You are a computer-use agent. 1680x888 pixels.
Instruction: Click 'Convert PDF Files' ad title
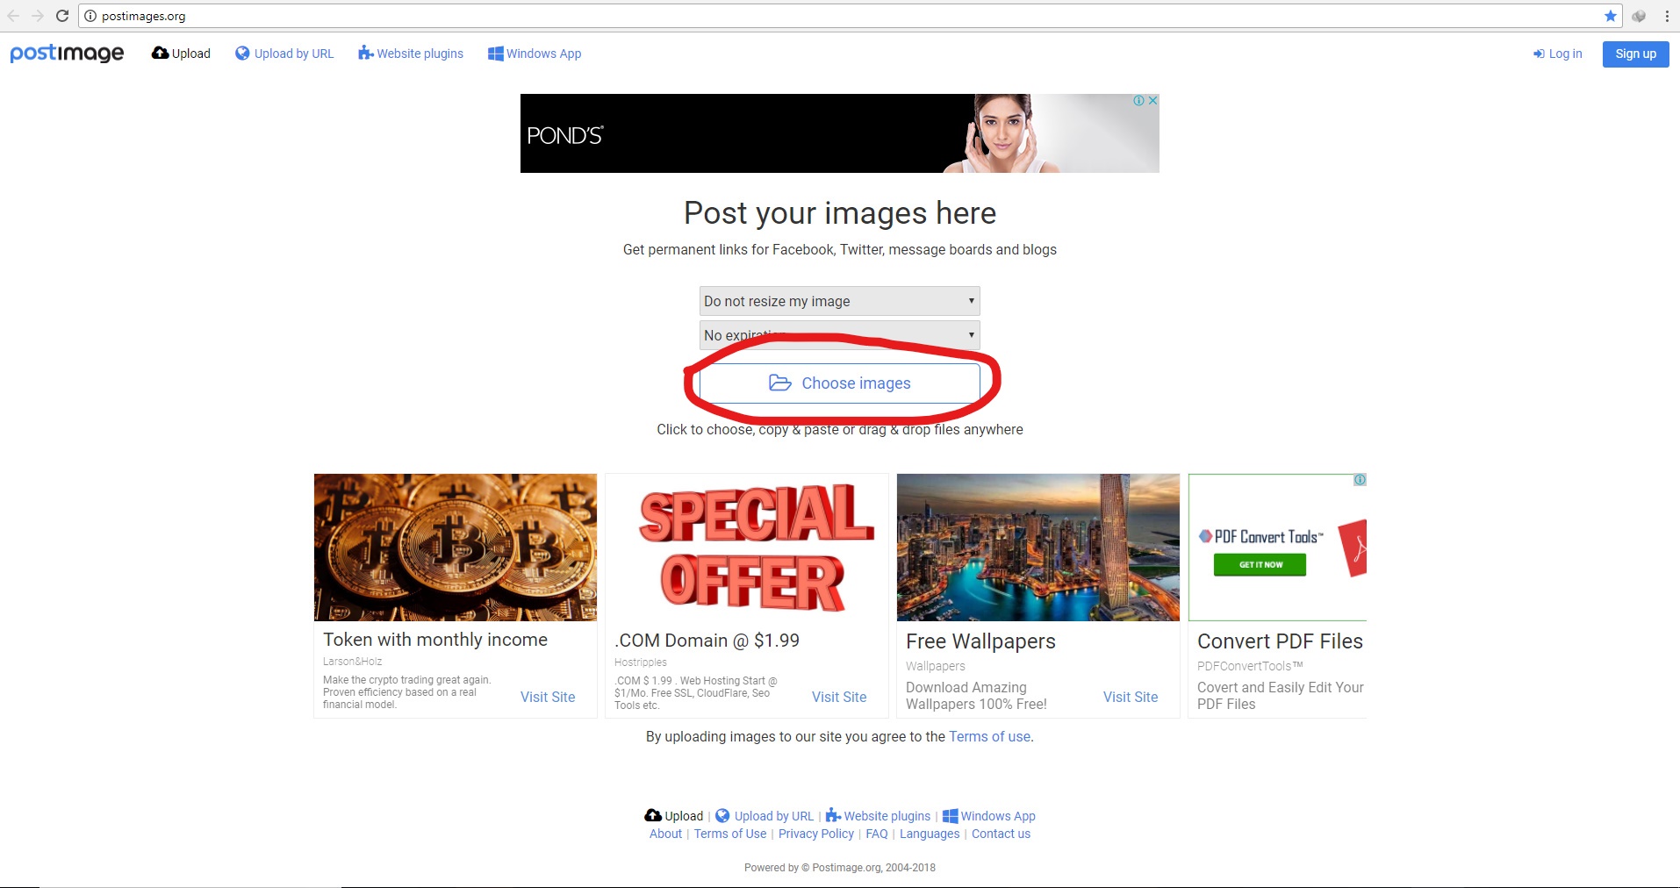tap(1280, 641)
